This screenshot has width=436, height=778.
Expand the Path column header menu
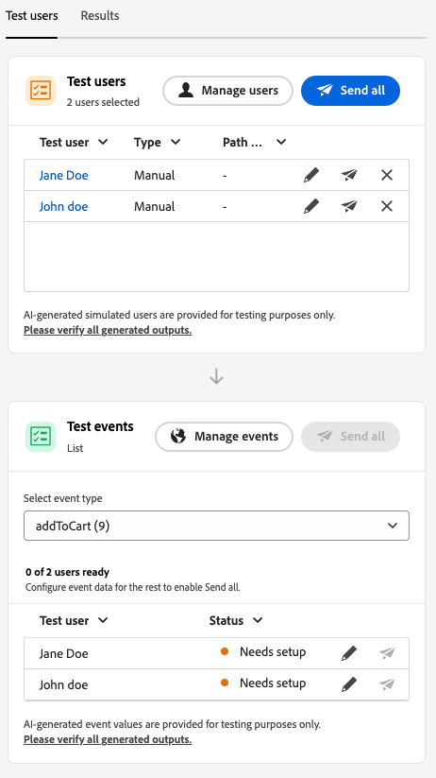click(254, 143)
